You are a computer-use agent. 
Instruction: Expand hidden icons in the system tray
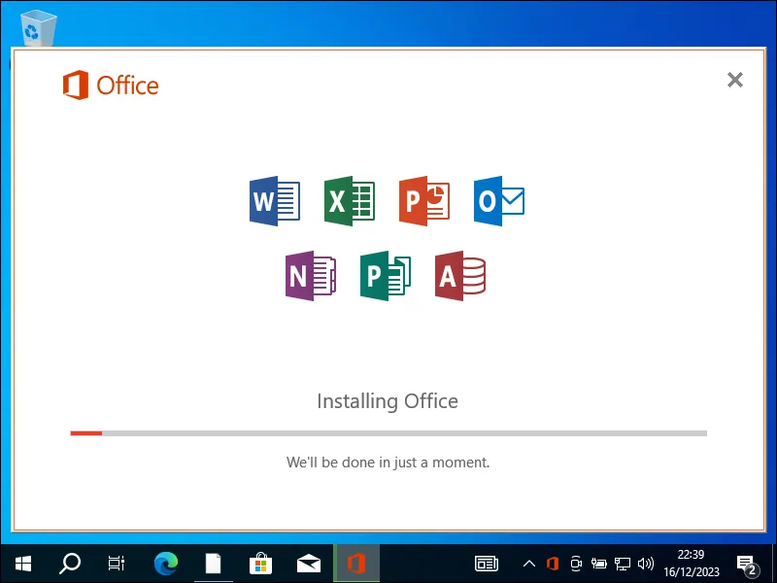[529, 564]
